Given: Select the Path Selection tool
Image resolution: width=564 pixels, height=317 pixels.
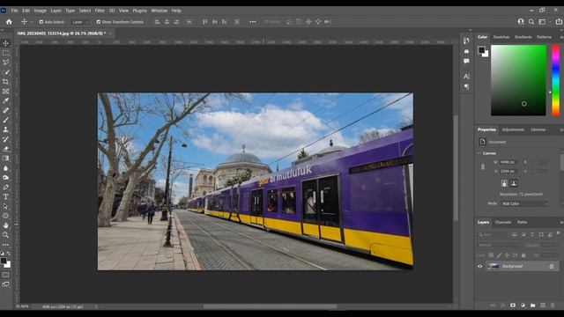Looking at the screenshot, I should click(x=6, y=206).
